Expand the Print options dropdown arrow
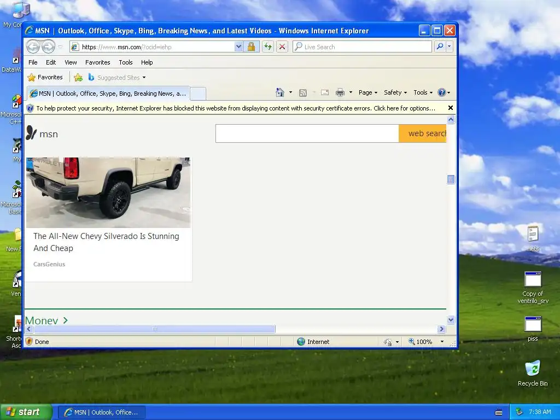 (351, 92)
